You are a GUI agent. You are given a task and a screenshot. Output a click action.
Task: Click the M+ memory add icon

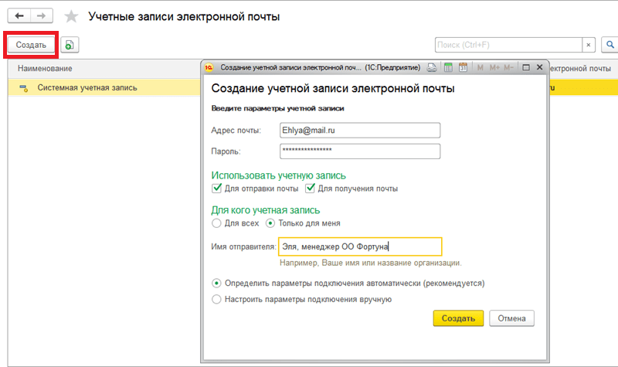(495, 68)
